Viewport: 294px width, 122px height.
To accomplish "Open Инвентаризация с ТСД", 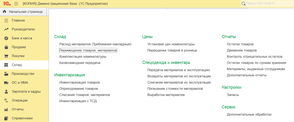I will coord(78,101).
